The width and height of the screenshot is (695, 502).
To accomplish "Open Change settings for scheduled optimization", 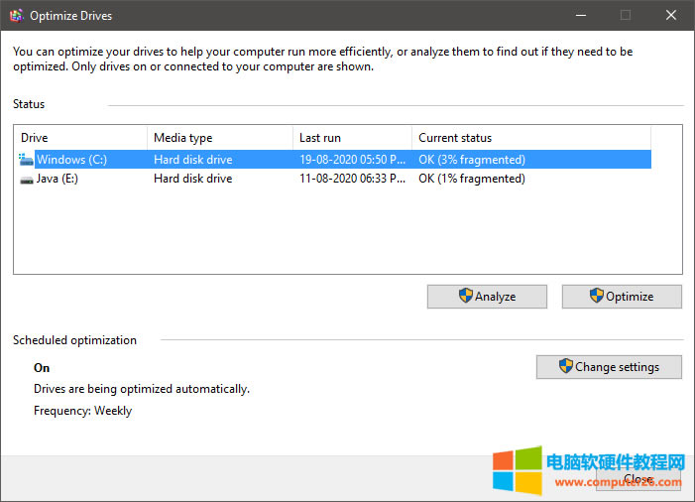I will [609, 367].
